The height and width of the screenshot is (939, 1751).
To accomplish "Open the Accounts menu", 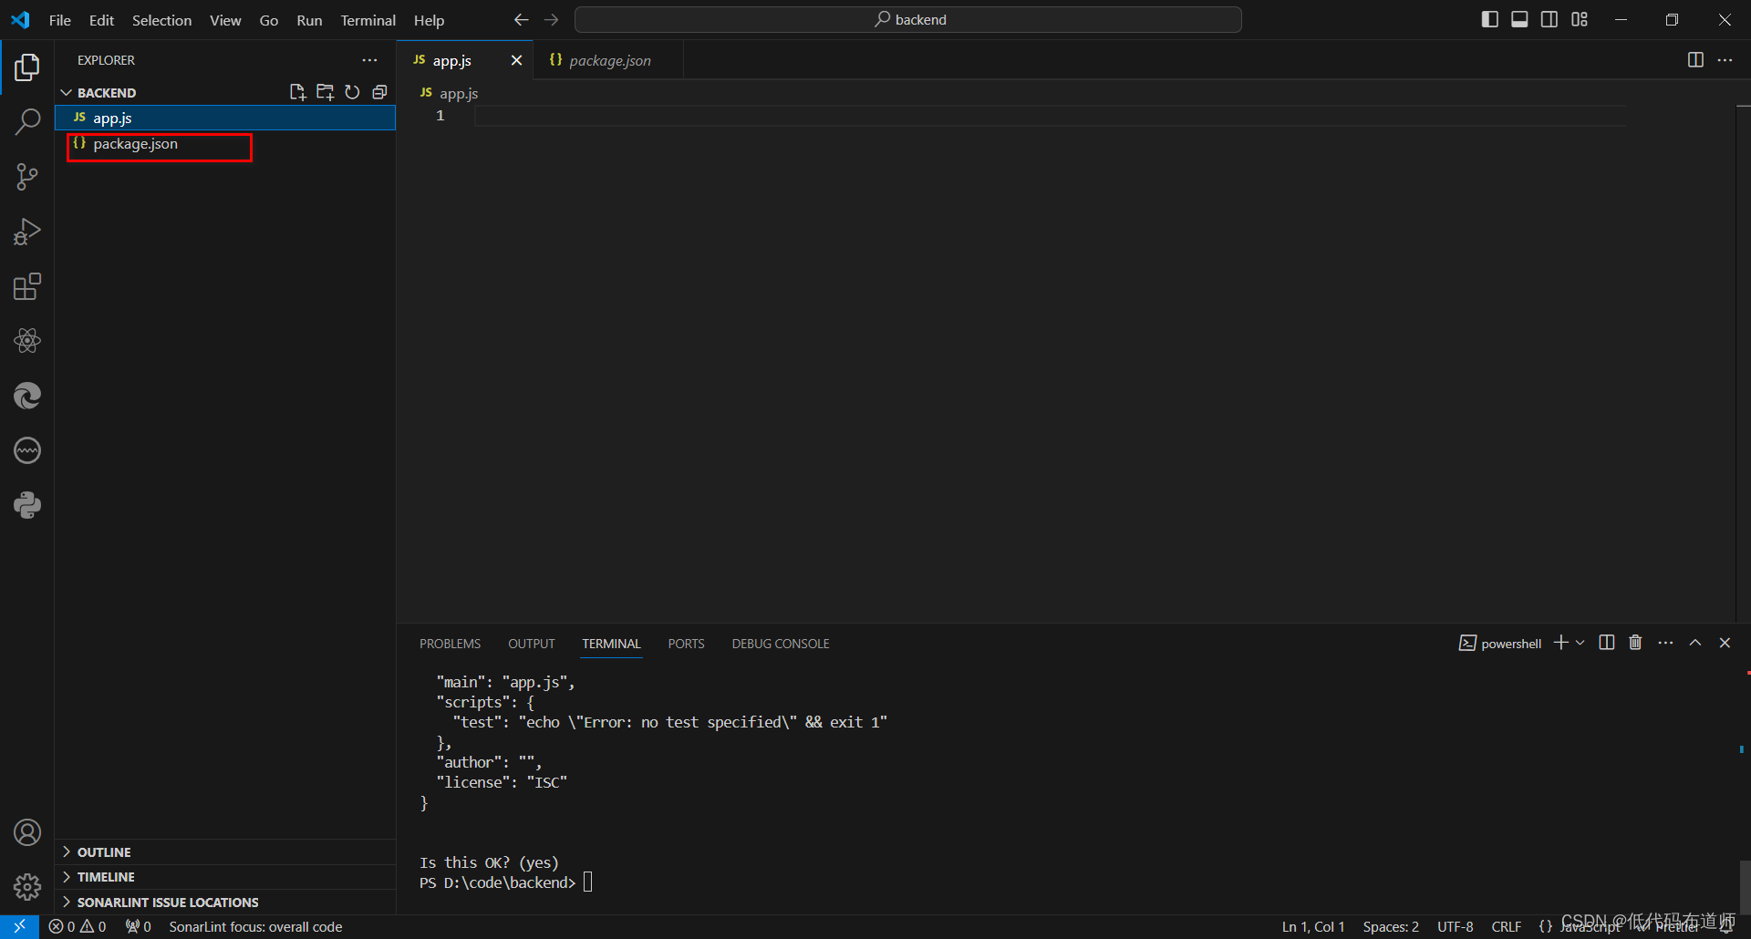I will coord(27,832).
